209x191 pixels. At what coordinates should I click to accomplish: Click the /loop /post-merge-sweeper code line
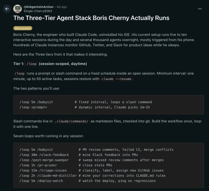coord(92,160)
